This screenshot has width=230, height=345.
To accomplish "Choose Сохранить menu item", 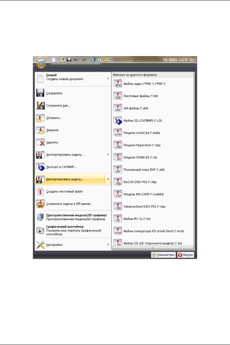I will [x=73, y=93].
